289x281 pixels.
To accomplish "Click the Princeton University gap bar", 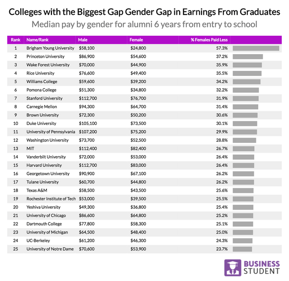I will coord(247,56).
